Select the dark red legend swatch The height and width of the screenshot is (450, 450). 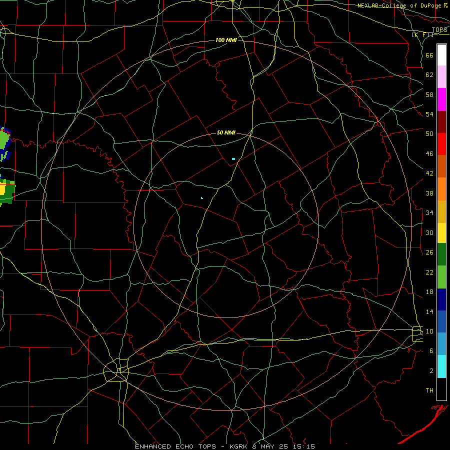click(441, 122)
